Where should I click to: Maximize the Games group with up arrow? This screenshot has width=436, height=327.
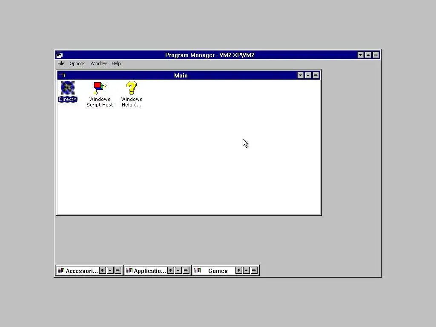coord(247,270)
